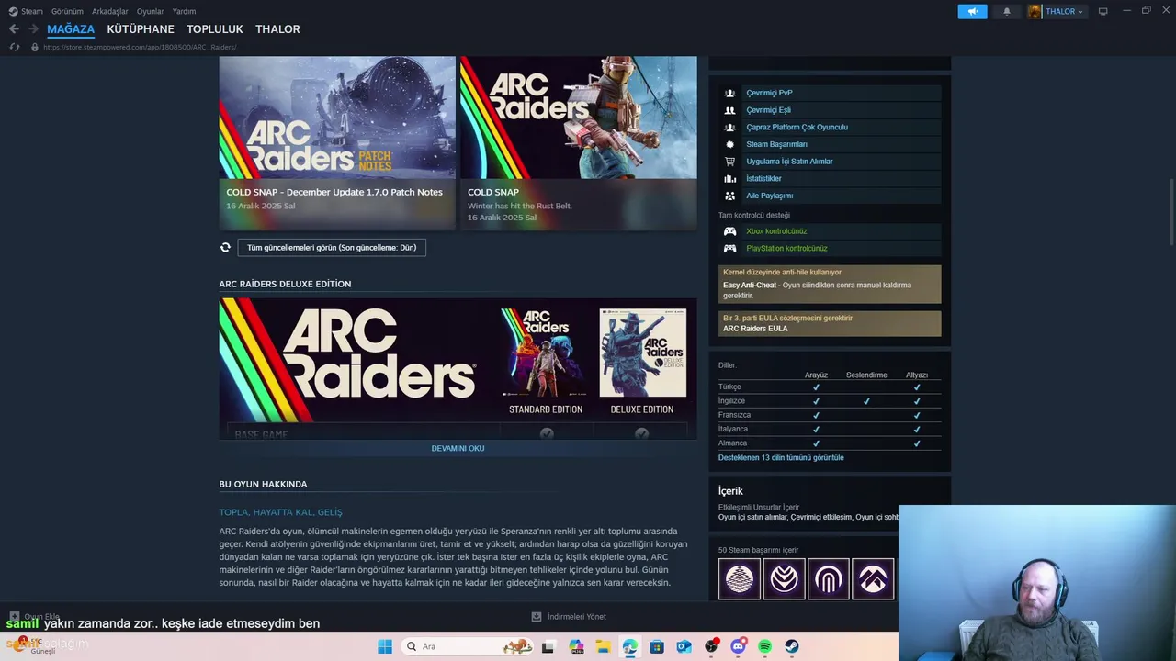Open Çapraz Platform Çok Oyunculu link
Viewport: 1176px width, 661px height.
[x=797, y=128]
